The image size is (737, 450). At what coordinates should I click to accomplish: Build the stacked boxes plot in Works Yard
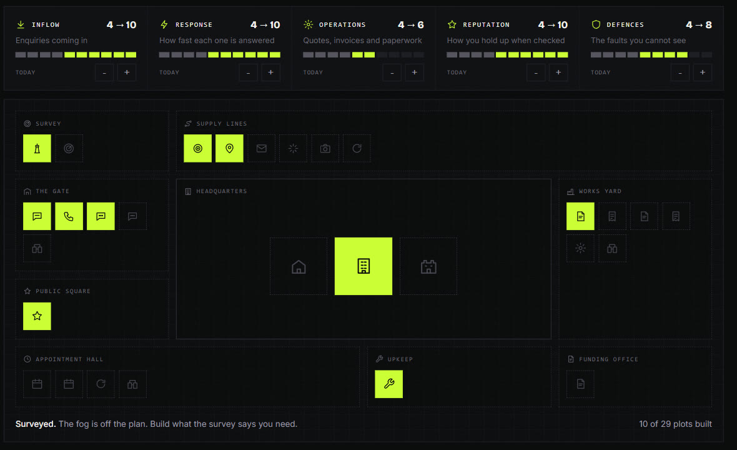(x=612, y=248)
